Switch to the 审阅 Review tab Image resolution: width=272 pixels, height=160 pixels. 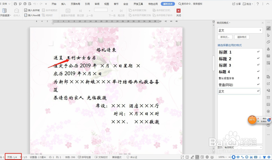click(97, 4)
